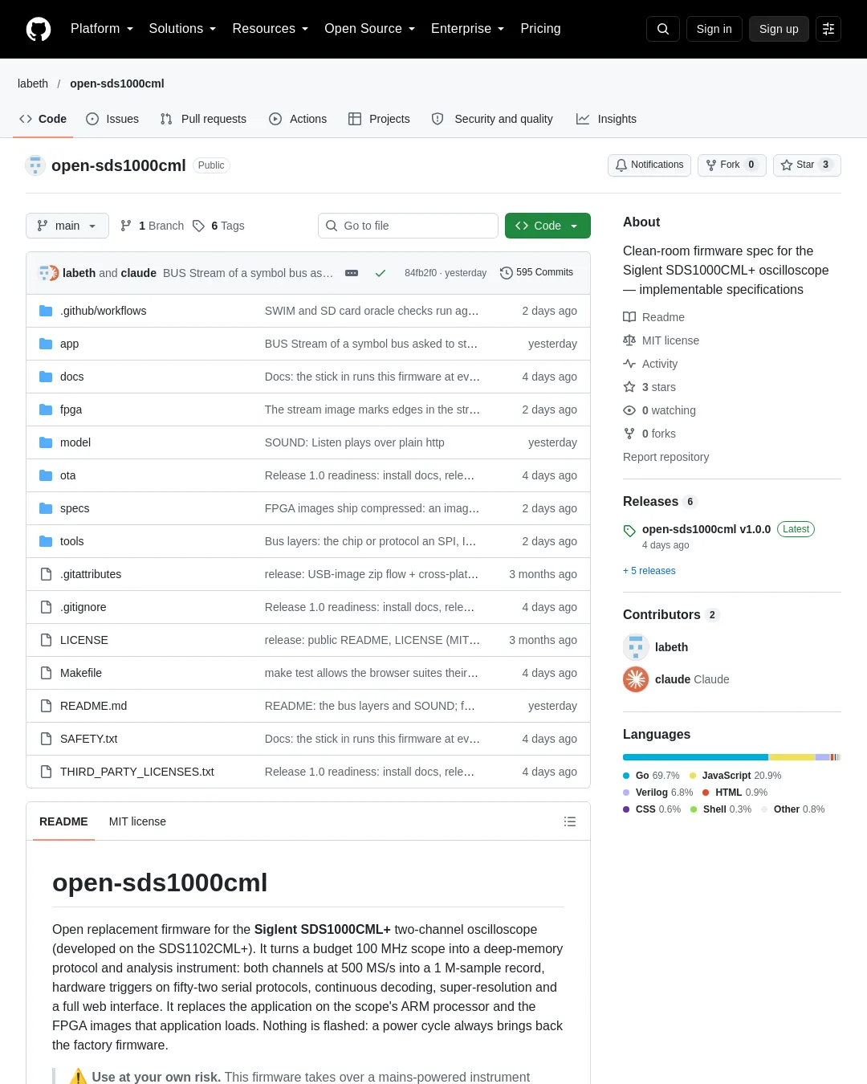867x1084 pixels.
Task: Open the Platform dropdown menu
Action: 102,29
